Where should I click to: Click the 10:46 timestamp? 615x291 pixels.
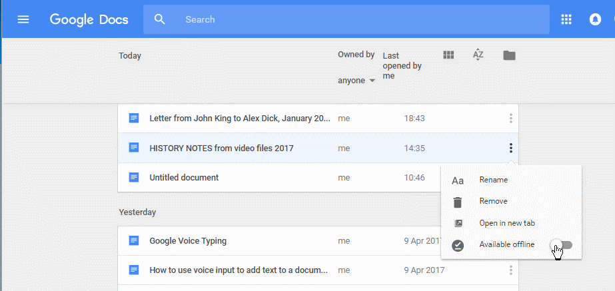tap(414, 178)
